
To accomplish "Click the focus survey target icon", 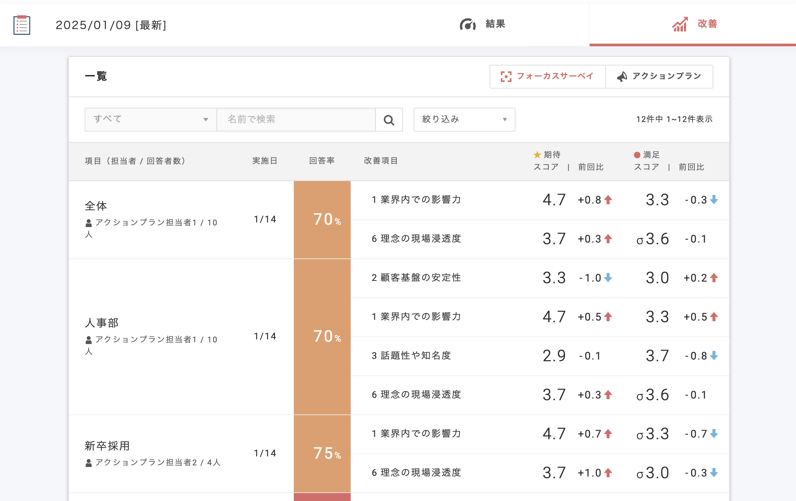I will click(506, 77).
